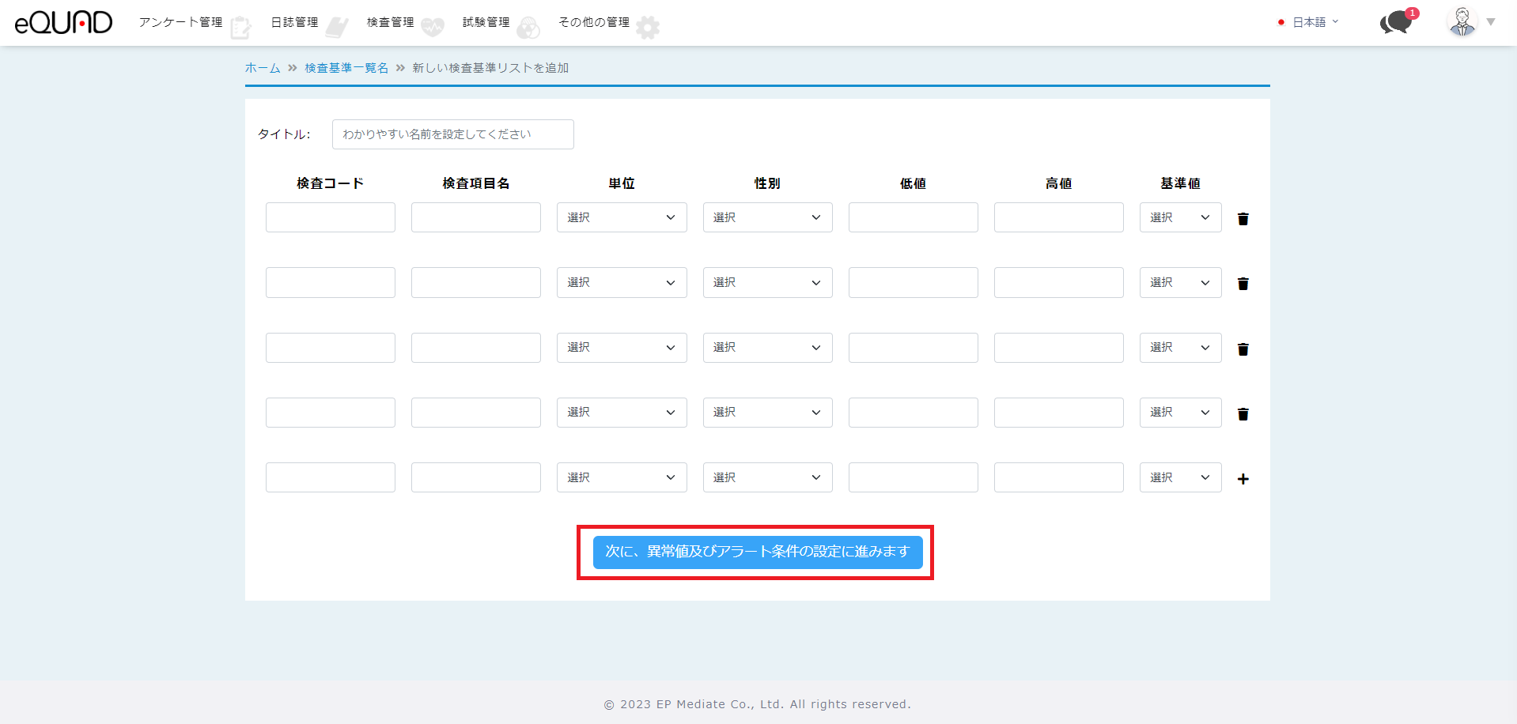
Task: Open the アンケート管理 menu
Action: coord(181,22)
